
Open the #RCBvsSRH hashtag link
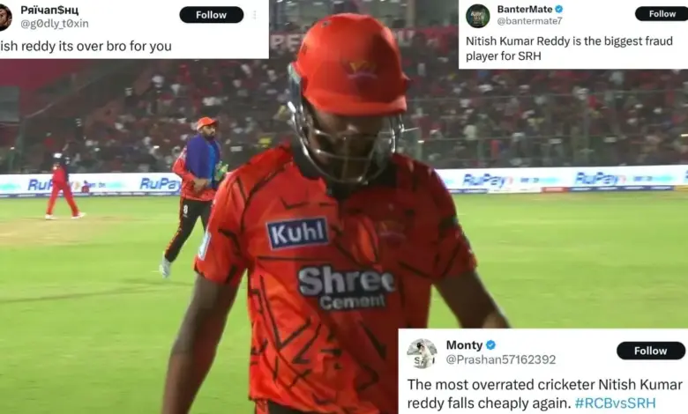pyautogui.click(x=615, y=403)
